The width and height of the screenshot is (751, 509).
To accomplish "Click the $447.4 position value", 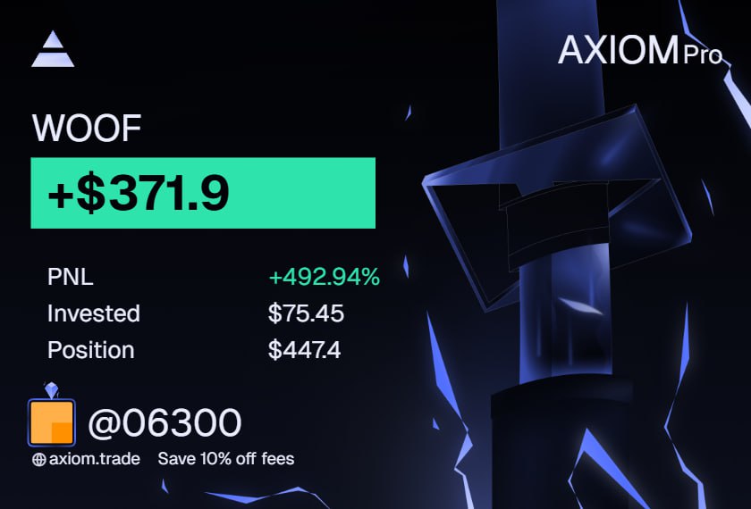I will coord(304,350).
